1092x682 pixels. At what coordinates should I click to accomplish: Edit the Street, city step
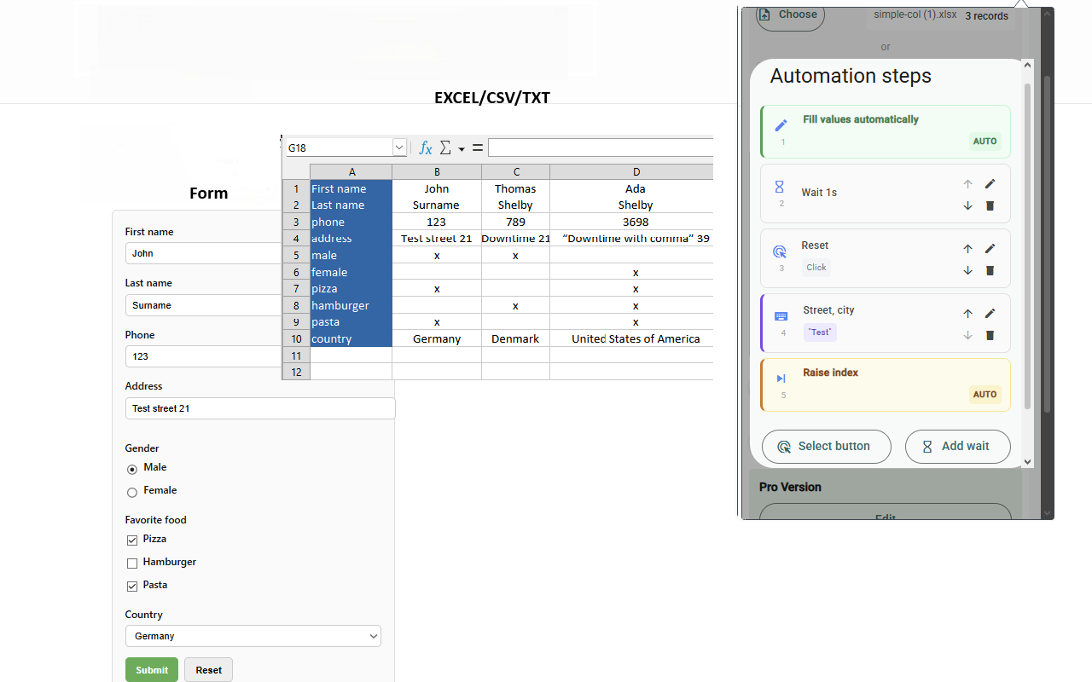990,314
